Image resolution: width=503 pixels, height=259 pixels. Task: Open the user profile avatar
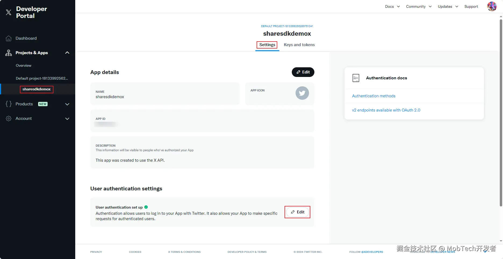tap(492, 6)
